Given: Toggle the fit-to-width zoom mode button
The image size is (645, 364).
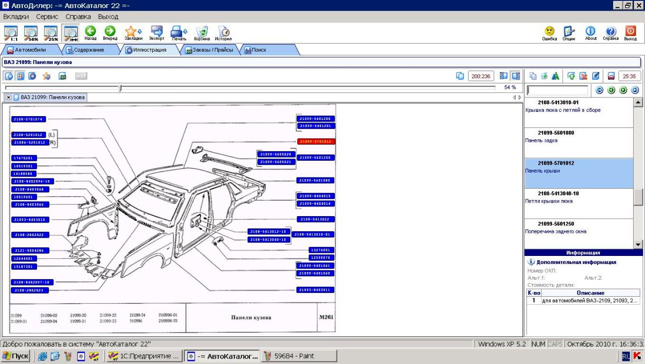Looking at the screenshot, I should [70, 33].
